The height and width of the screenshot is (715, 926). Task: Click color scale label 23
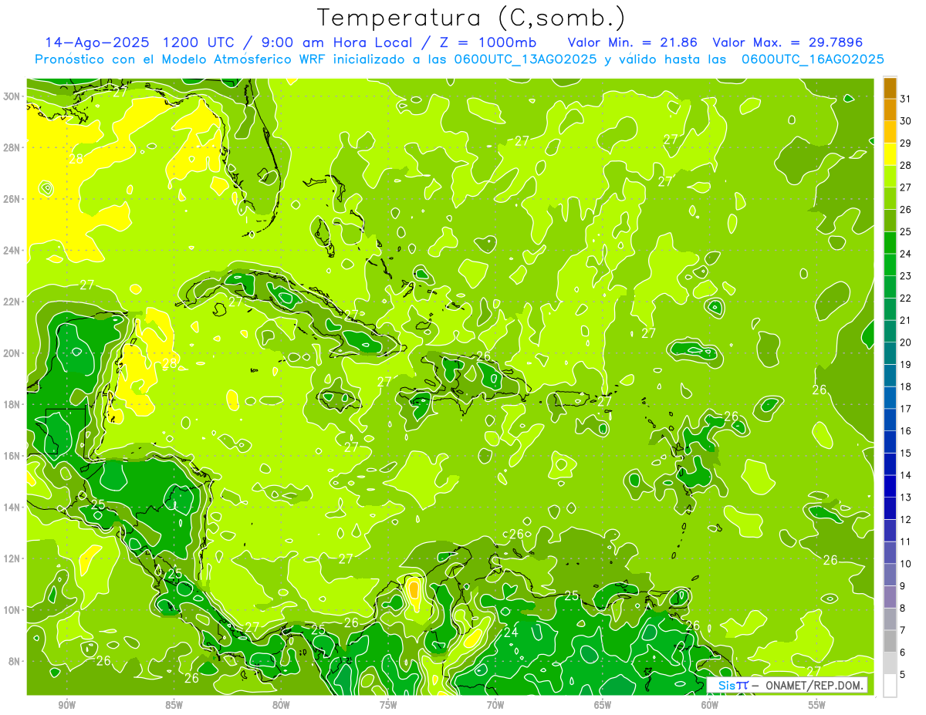click(x=906, y=276)
